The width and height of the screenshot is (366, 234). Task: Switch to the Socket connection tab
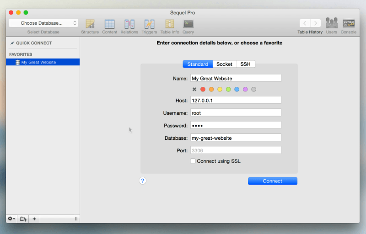pos(224,64)
